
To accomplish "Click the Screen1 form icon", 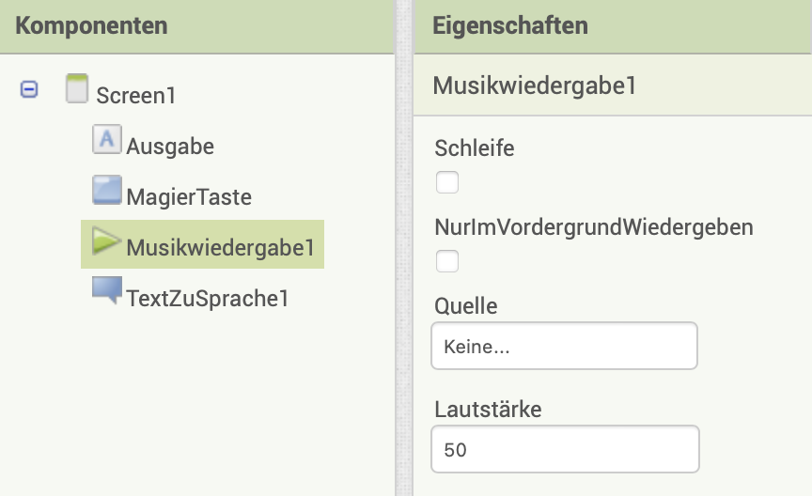I will [x=78, y=90].
